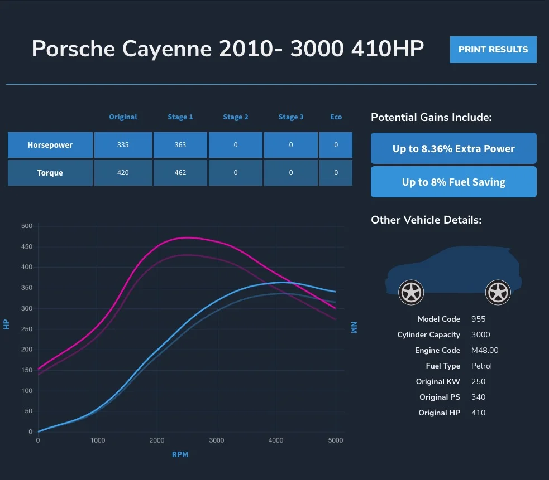549x480 pixels.
Task: Click Up to 8.36% Extra Power banner
Action: (x=453, y=148)
